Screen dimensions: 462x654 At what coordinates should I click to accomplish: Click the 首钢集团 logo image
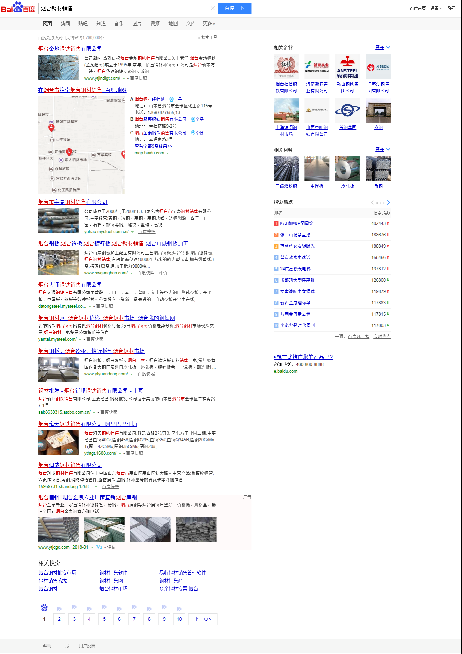347,110
